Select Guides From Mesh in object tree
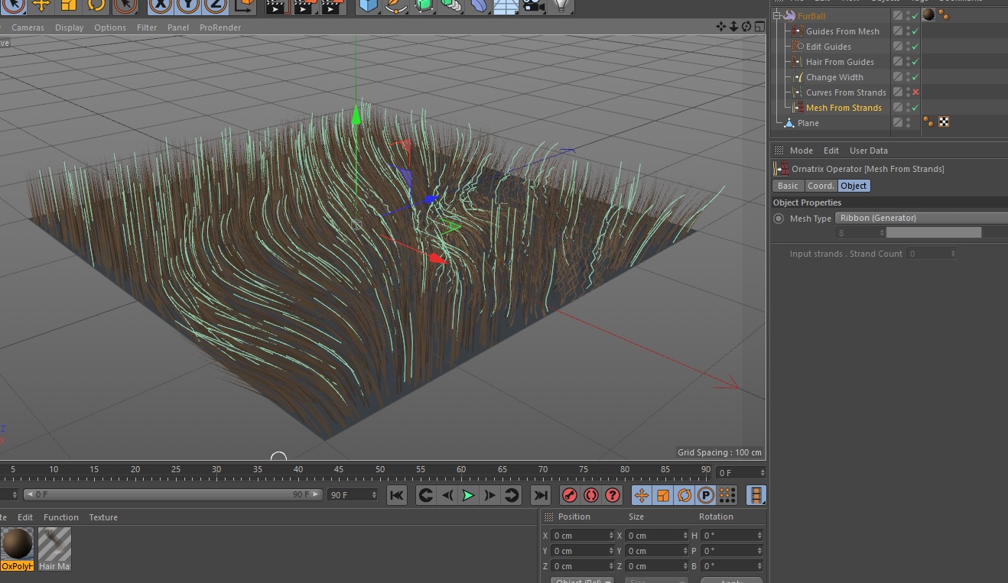Viewport: 1008px width, 583px height. point(842,31)
